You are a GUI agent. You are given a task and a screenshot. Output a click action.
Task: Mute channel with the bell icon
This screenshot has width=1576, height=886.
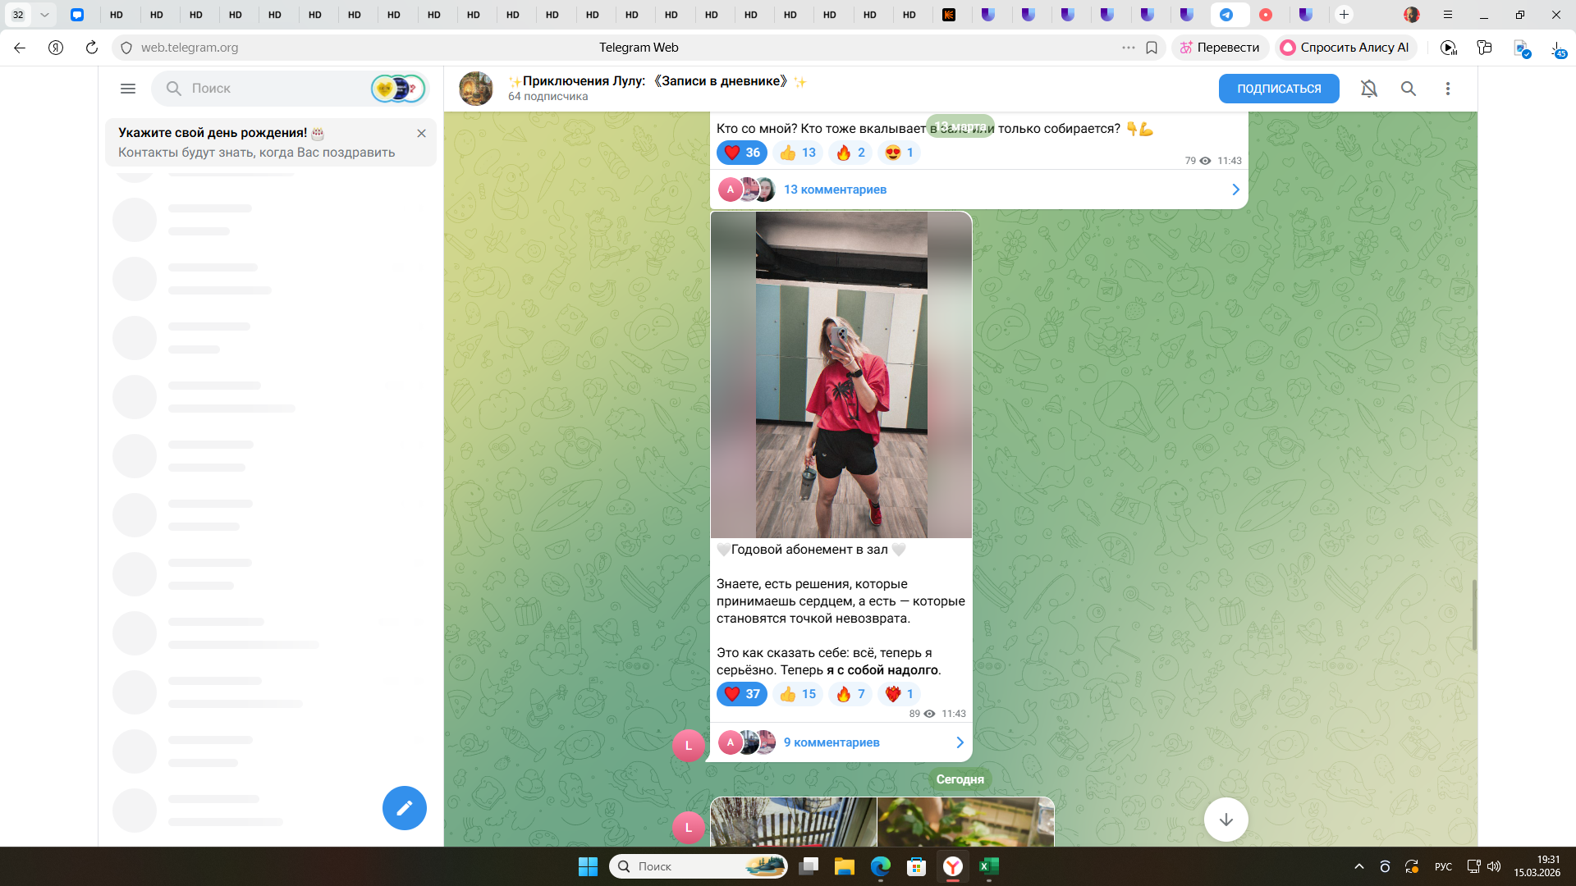tap(1368, 89)
